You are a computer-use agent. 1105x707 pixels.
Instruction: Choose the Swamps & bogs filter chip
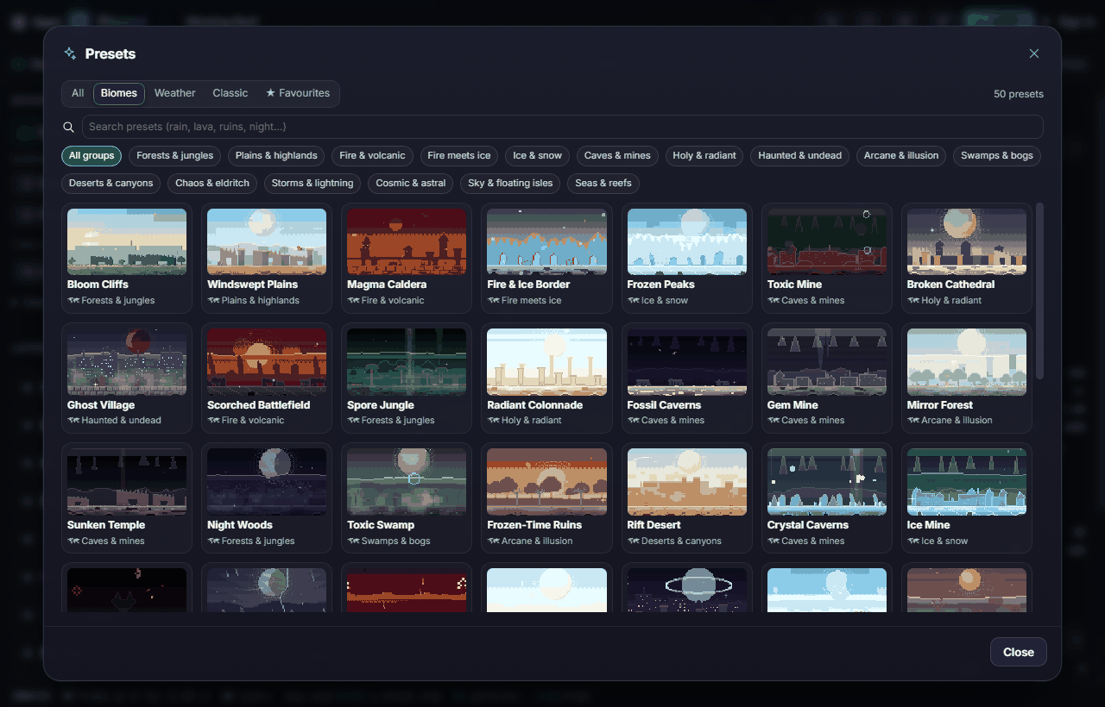(997, 156)
